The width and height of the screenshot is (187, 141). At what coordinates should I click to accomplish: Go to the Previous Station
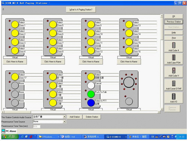pyautogui.click(x=174, y=22)
